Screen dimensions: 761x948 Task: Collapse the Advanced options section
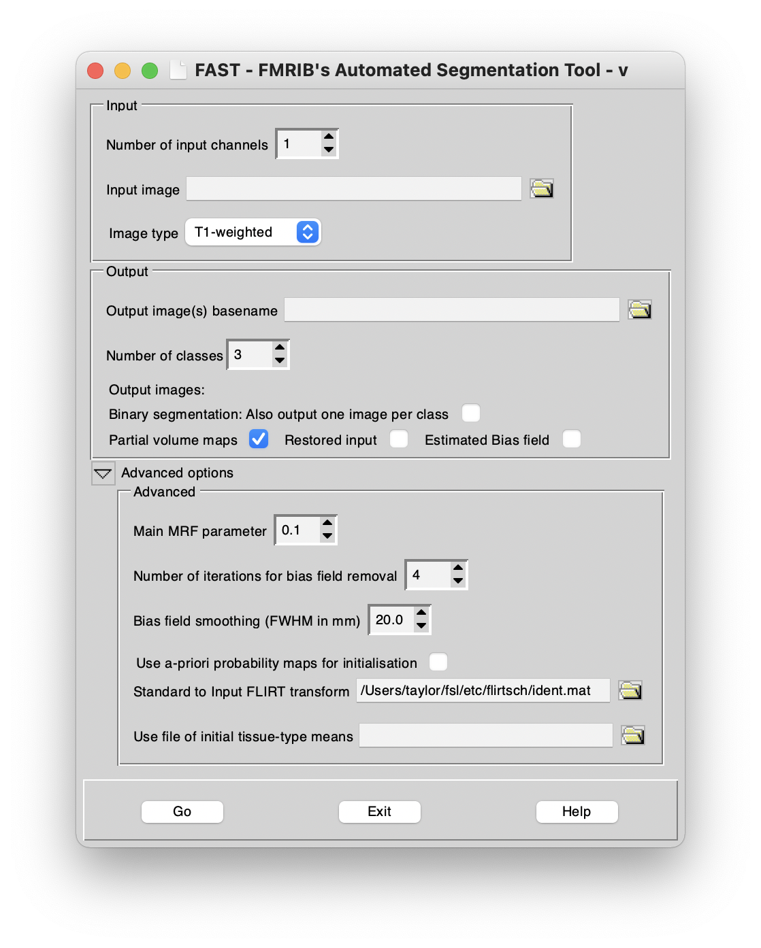103,473
